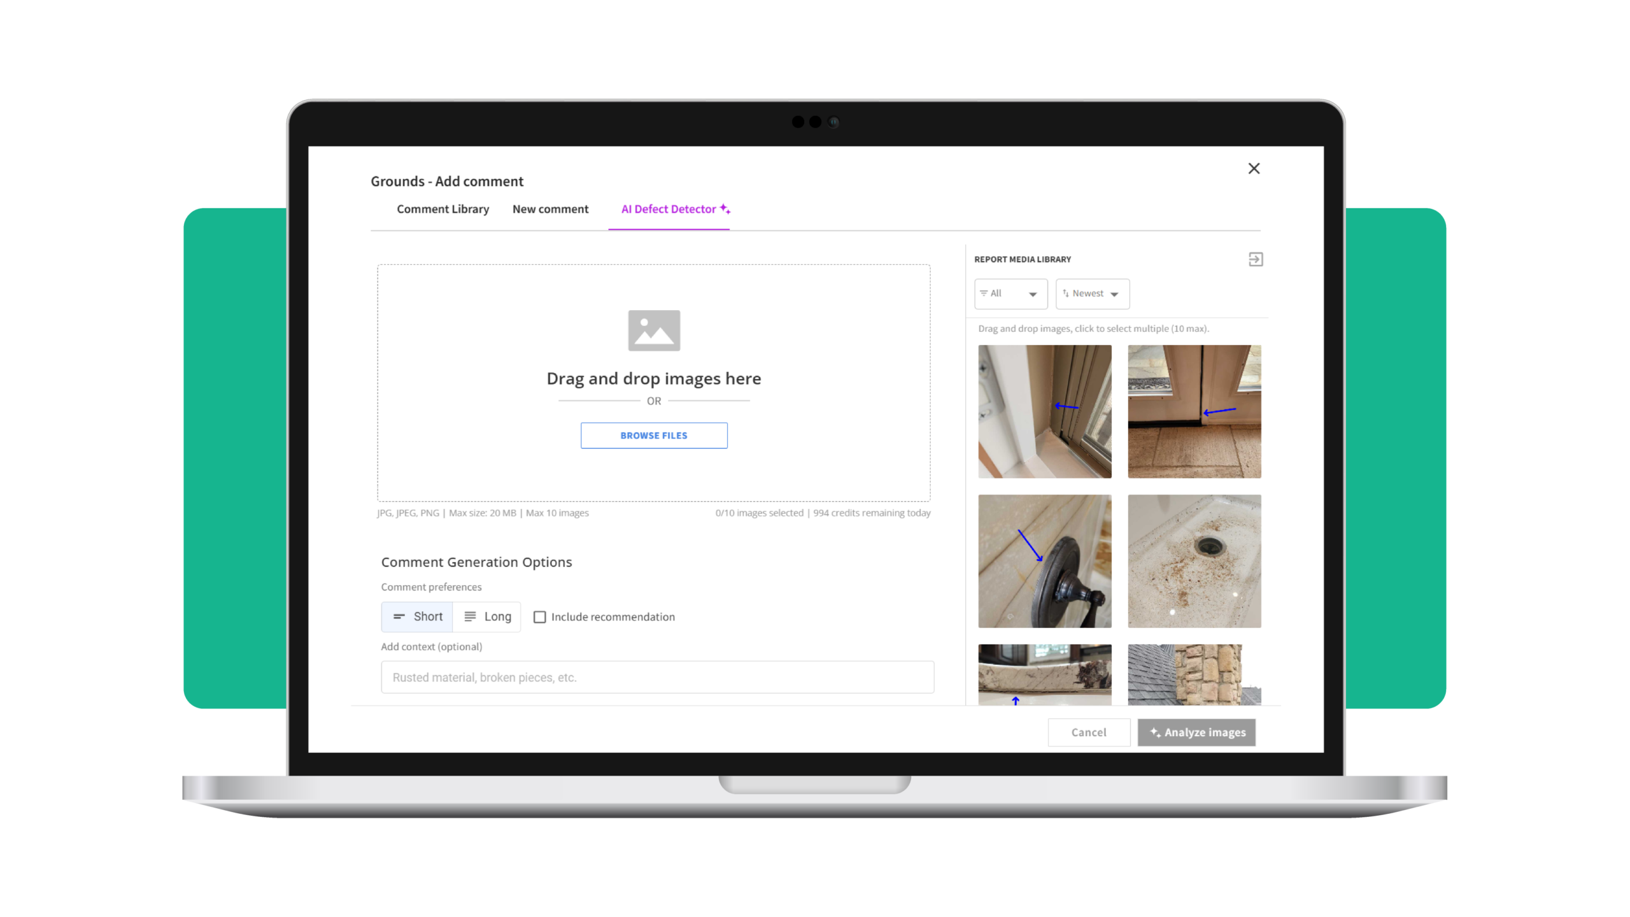The height and width of the screenshot is (917, 1630).
Task: Click the Add context text field
Action: coord(657,678)
